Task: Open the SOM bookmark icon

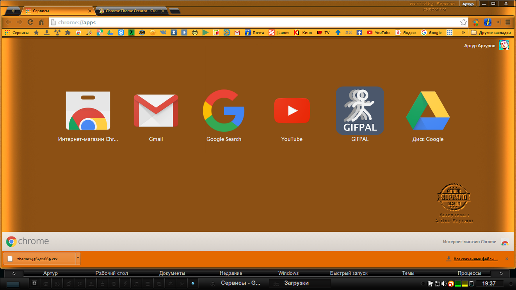Action: click(142, 33)
